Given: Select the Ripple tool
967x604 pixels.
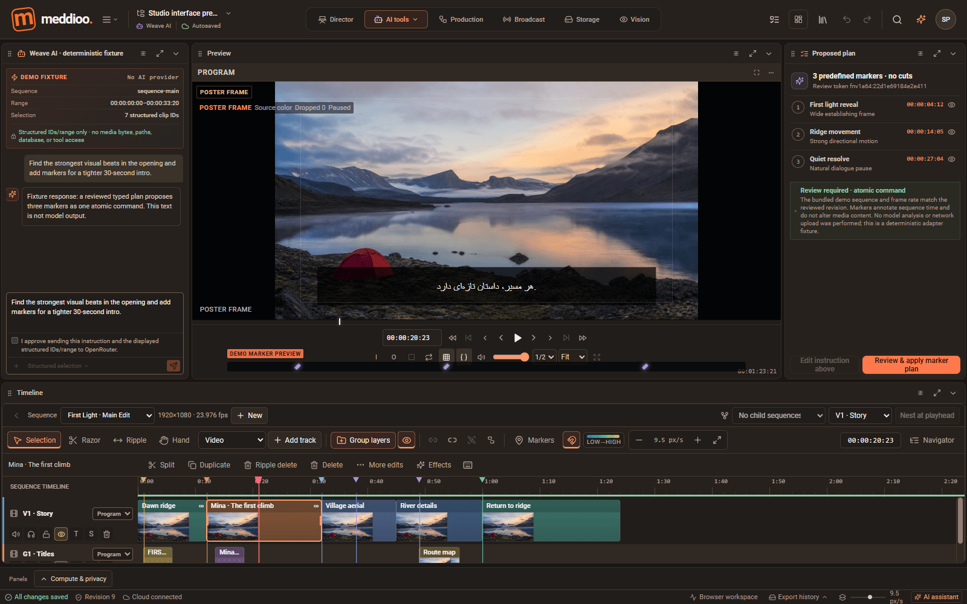Looking at the screenshot, I should (130, 440).
